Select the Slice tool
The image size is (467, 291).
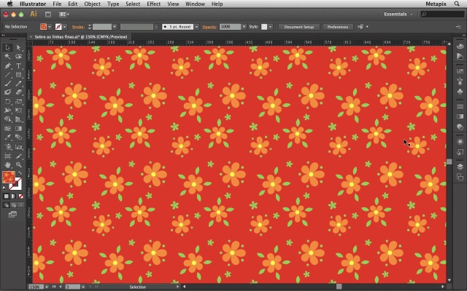click(18, 156)
